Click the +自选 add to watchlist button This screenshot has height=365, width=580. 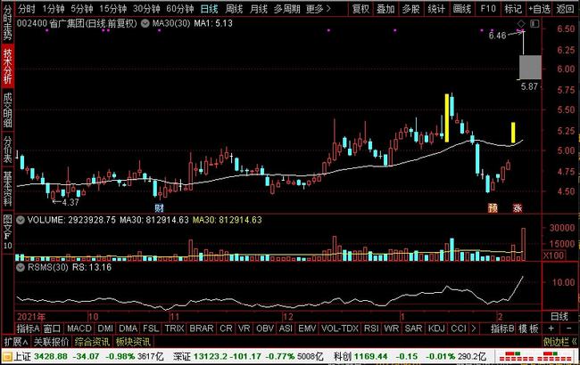pos(539,8)
